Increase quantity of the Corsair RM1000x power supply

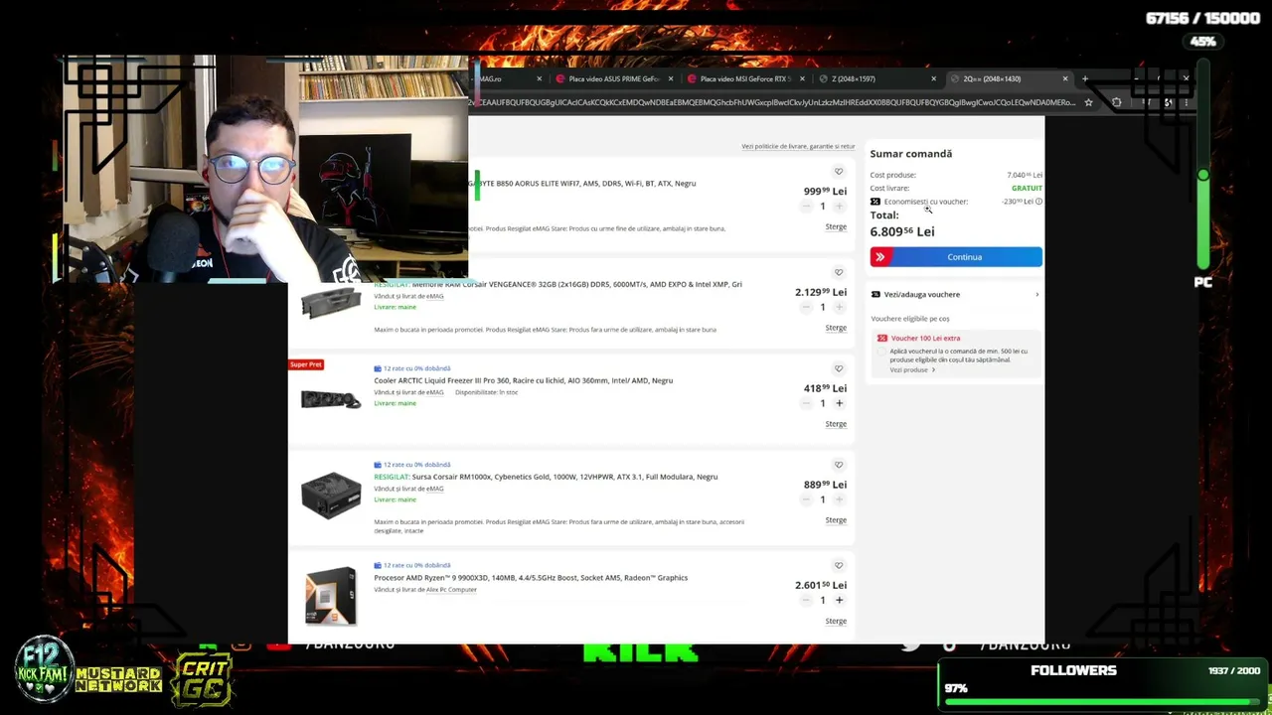839,500
